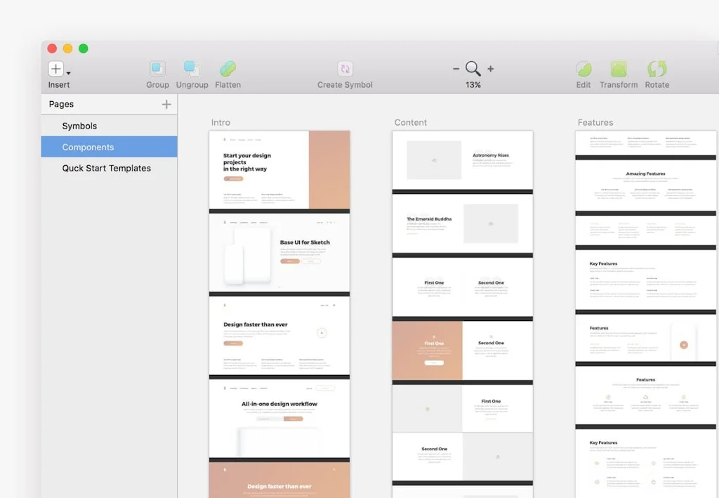Zoom out using the minus control
719x498 pixels.
[456, 69]
